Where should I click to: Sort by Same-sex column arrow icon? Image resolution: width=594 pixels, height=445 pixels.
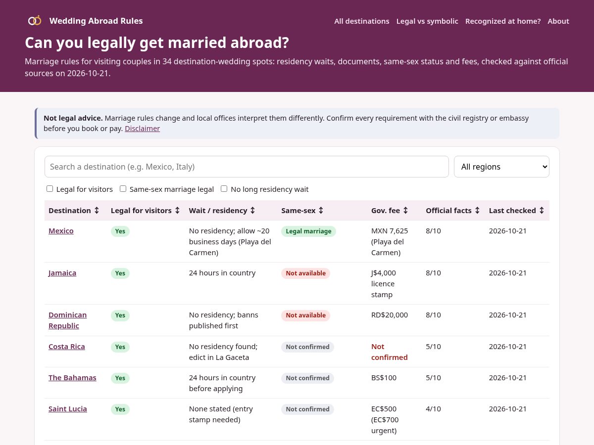(x=321, y=211)
